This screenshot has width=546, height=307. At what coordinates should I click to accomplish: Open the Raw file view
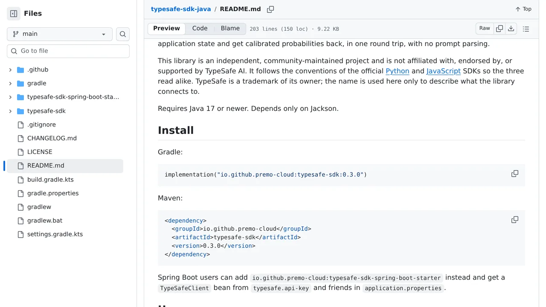[485, 29]
